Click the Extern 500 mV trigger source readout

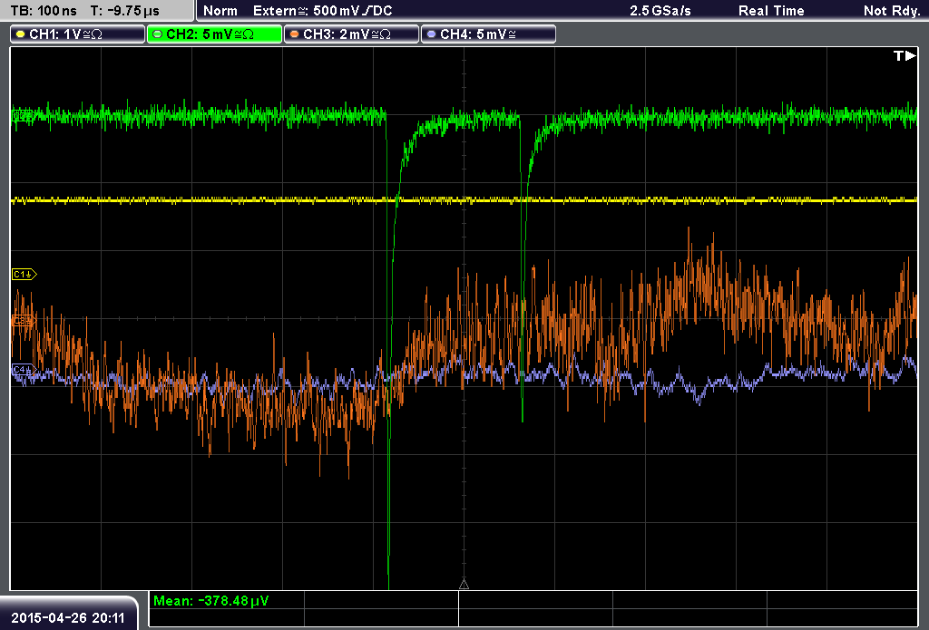coord(322,11)
